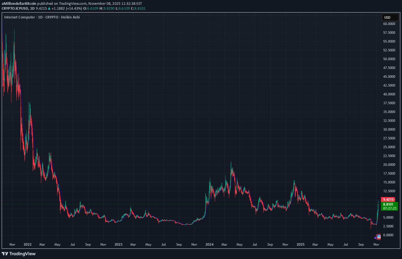The width and height of the screenshot is (402, 259).
Task: Open the USD currency selector
Action: 390,18
